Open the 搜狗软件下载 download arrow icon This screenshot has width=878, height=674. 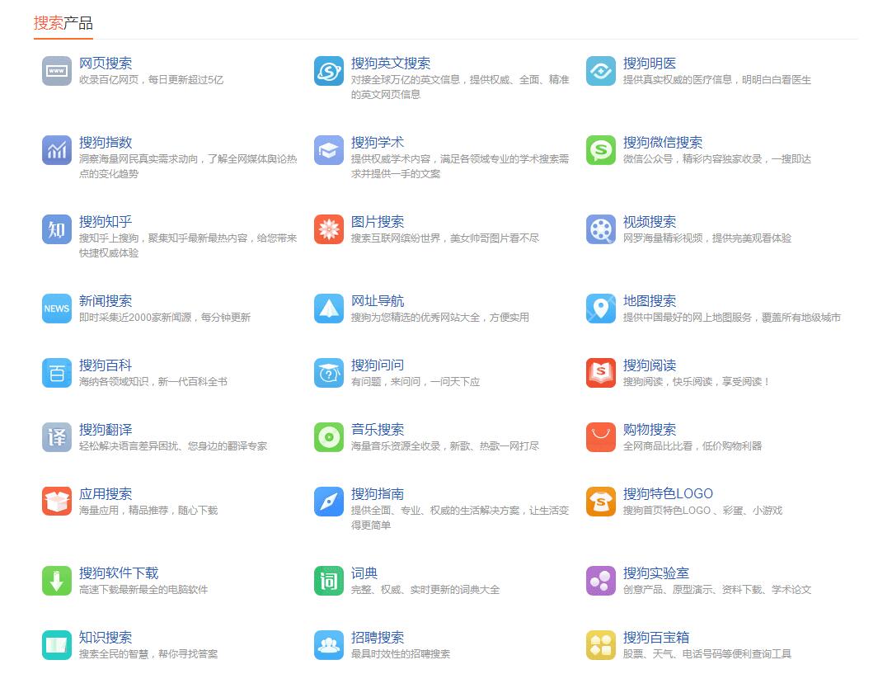[57, 581]
